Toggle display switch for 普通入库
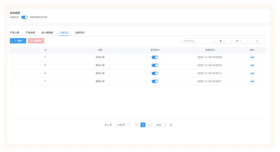The height and width of the screenshot is (152, 280). click(155, 81)
